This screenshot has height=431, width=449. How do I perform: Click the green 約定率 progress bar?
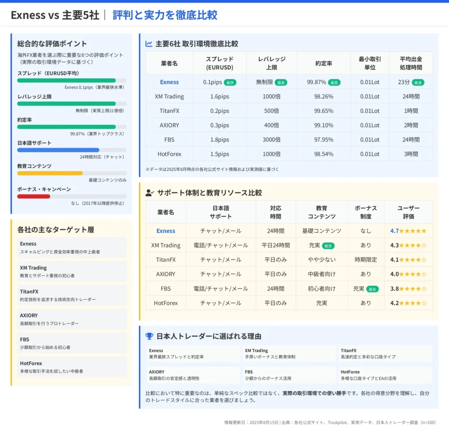tap(67, 127)
